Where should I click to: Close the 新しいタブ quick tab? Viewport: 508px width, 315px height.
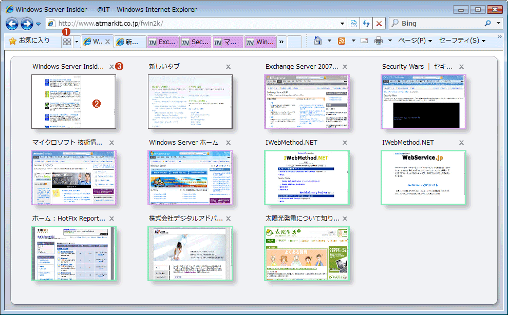228,67
